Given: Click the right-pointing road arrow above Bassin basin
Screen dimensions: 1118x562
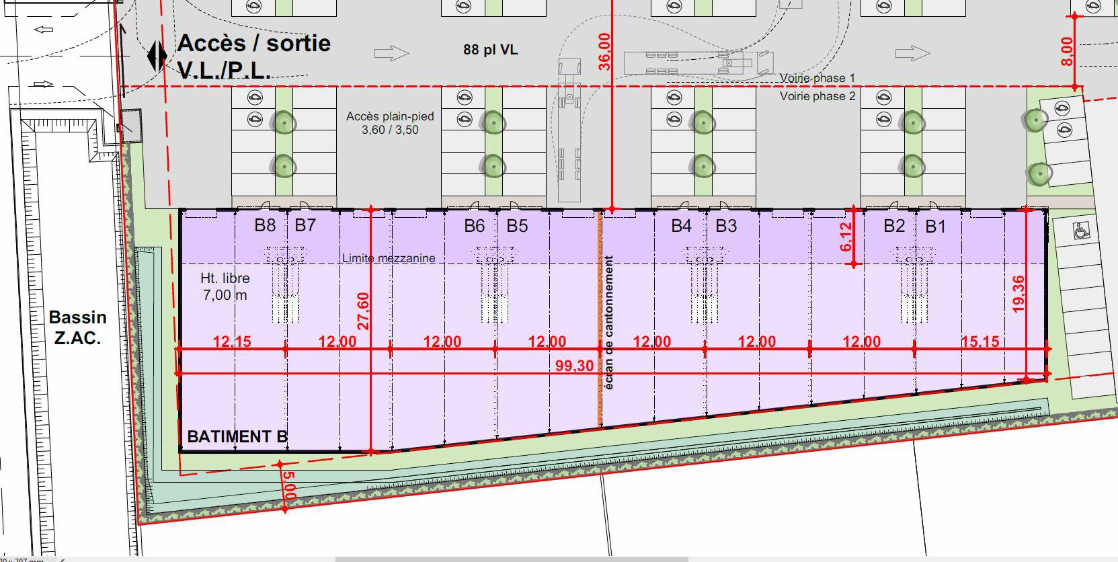Looking at the screenshot, I should [43, 84].
